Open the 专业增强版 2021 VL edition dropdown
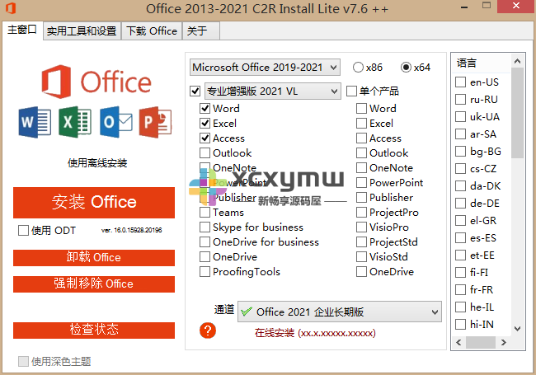 pos(273,91)
